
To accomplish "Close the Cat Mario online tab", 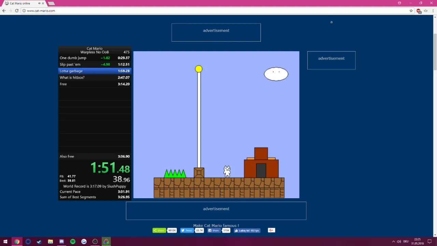I will pyautogui.click(x=43, y=3).
